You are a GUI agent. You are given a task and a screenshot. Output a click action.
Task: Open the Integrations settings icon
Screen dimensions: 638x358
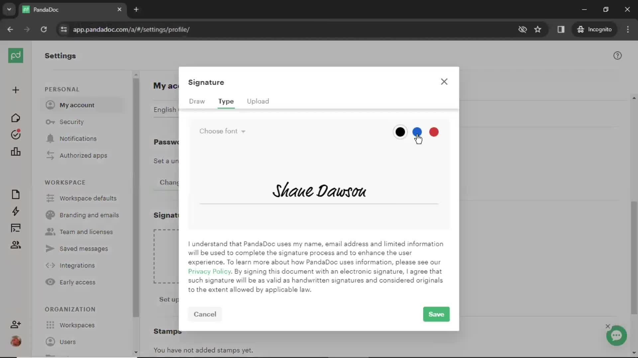(x=51, y=265)
